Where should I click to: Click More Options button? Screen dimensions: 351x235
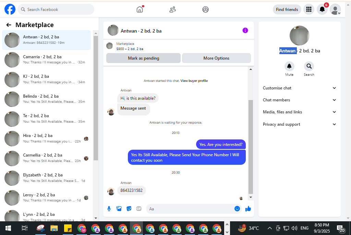tap(216, 58)
